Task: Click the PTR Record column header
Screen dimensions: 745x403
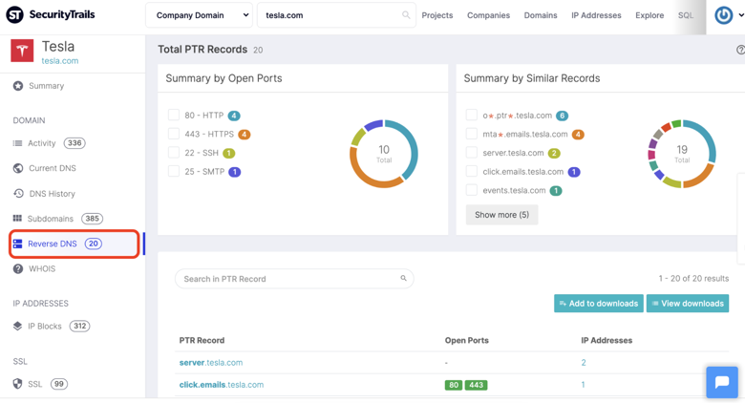Action: point(202,340)
